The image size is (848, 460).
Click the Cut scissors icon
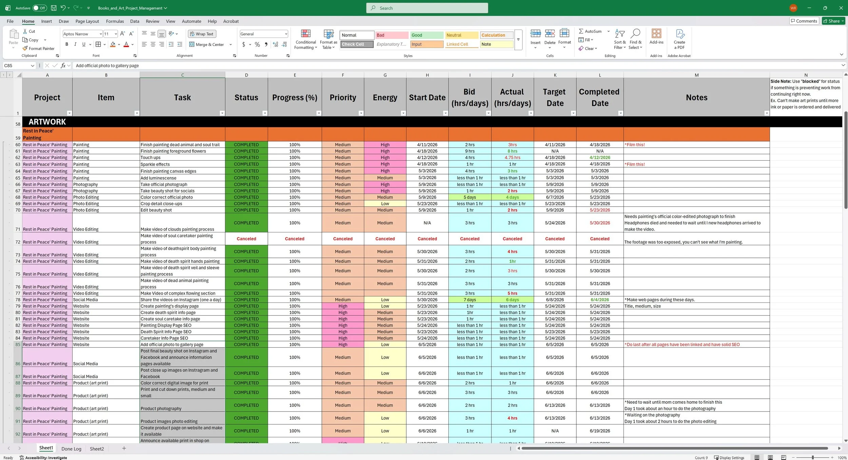pos(25,31)
